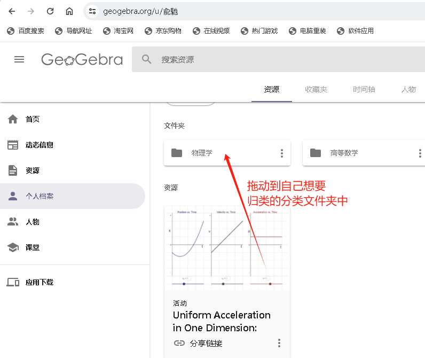
Task: Click the search magnifier icon
Action: [147, 59]
